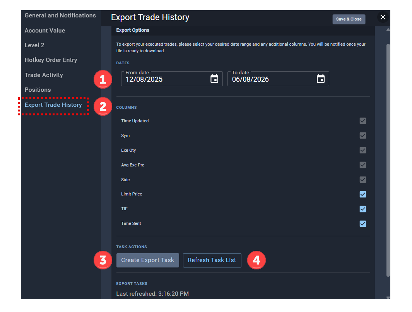Open the From date calendar picker

[214, 79]
